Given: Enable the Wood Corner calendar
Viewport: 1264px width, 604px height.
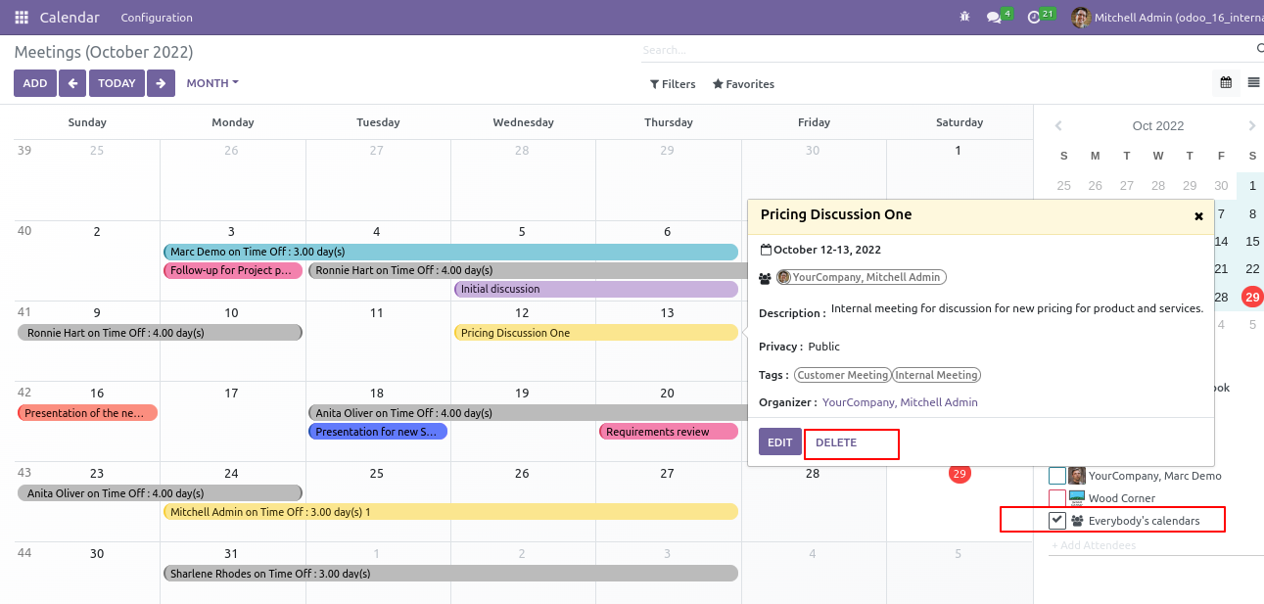Looking at the screenshot, I should coord(1056,497).
